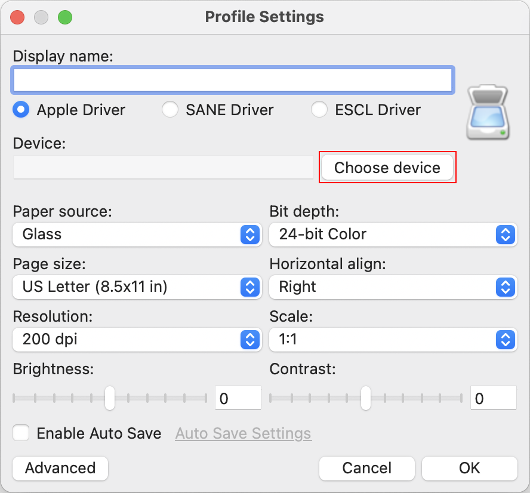Open the Scale dropdown

click(x=392, y=340)
